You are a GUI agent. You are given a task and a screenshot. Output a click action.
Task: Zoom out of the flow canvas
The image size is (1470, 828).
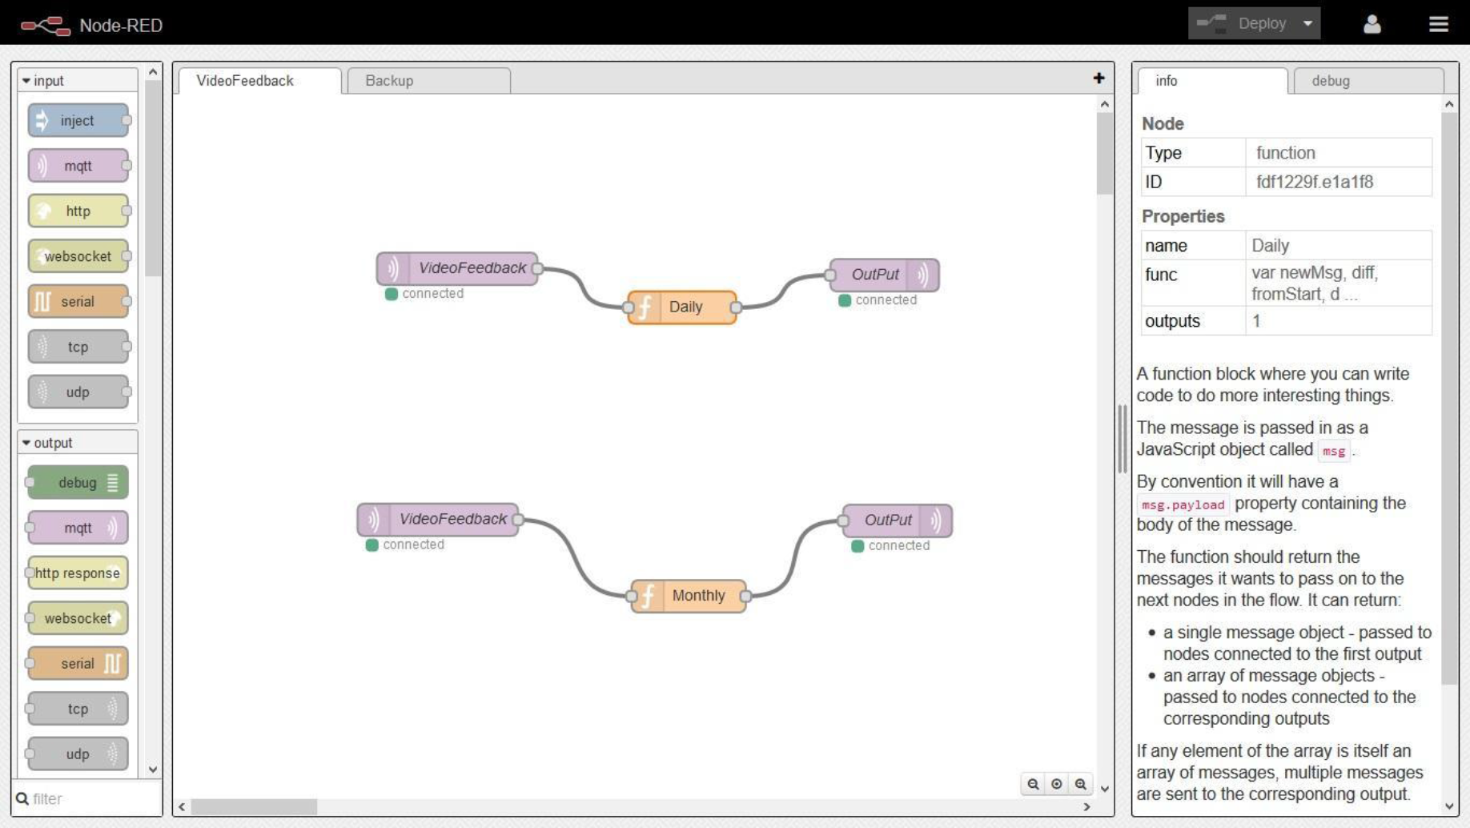[x=1034, y=784]
